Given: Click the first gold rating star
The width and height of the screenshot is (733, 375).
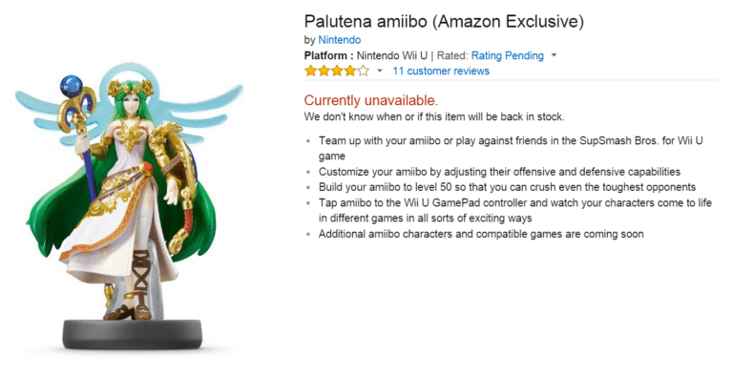Looking at the screenshot, I should point(310,71).
